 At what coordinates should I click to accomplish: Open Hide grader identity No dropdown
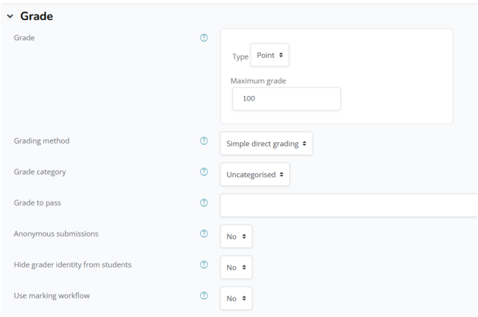pos(236,268)
